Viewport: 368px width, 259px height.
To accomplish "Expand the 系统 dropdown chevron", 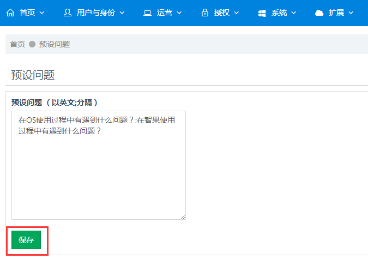I will [x=294, y=13].
